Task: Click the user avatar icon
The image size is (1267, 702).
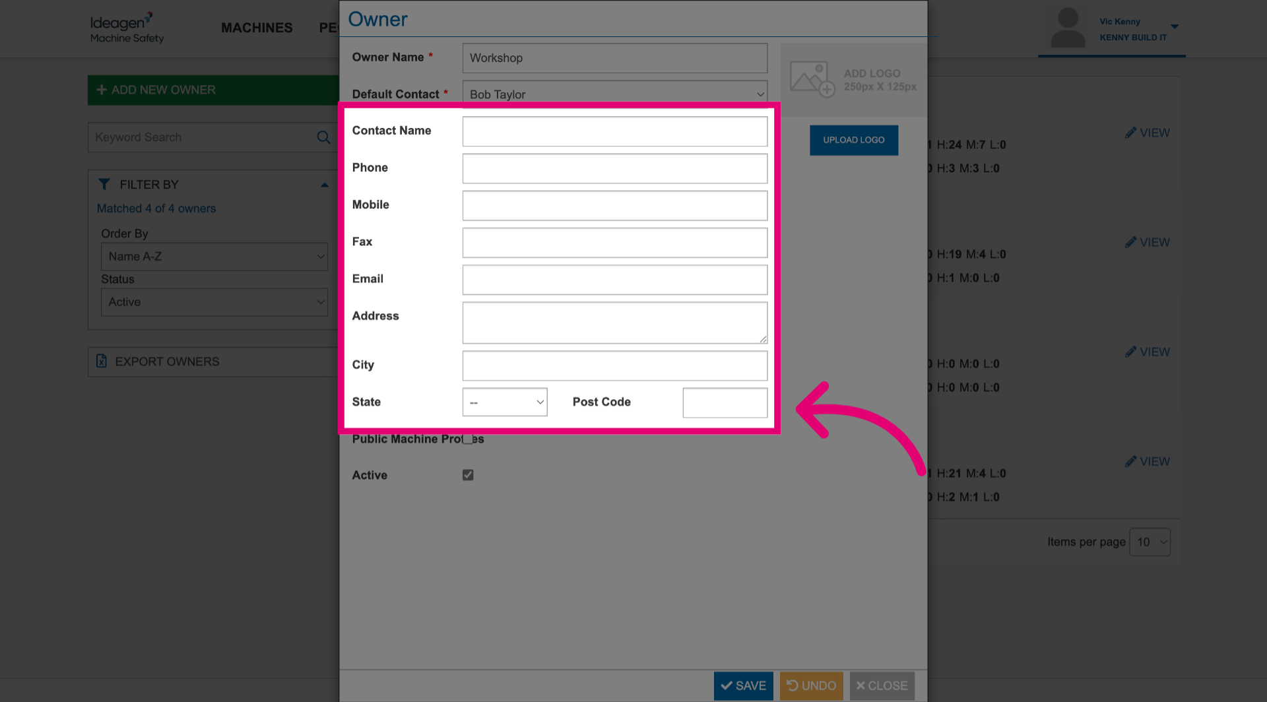Action: pyautogui.click(x=1068, y=27)
